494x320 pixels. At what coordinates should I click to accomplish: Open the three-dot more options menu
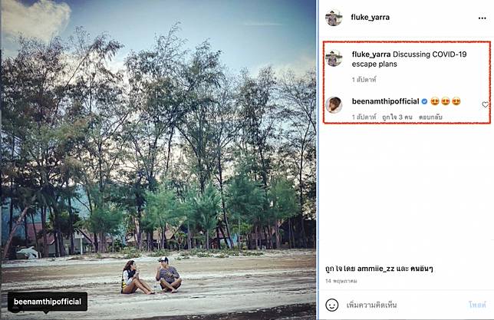482,18
